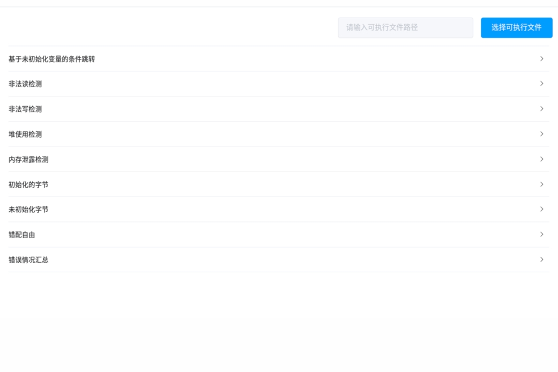Open 错误情况汇总 via its arrow icon
The width and height of the screenshot is (558, 372).
click(541, 259)
